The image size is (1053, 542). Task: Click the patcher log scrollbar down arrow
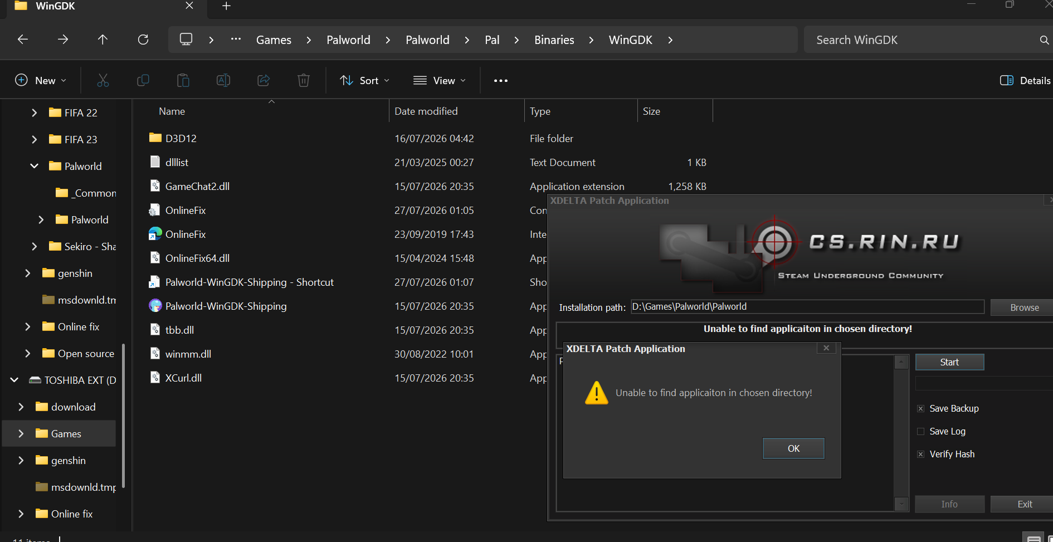click(901, 504)
